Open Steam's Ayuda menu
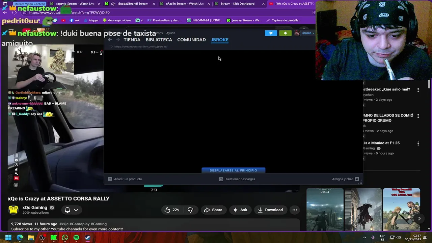The width and height of the screenshot is (432, 243). pyautogui.click(x=171, y=33)
